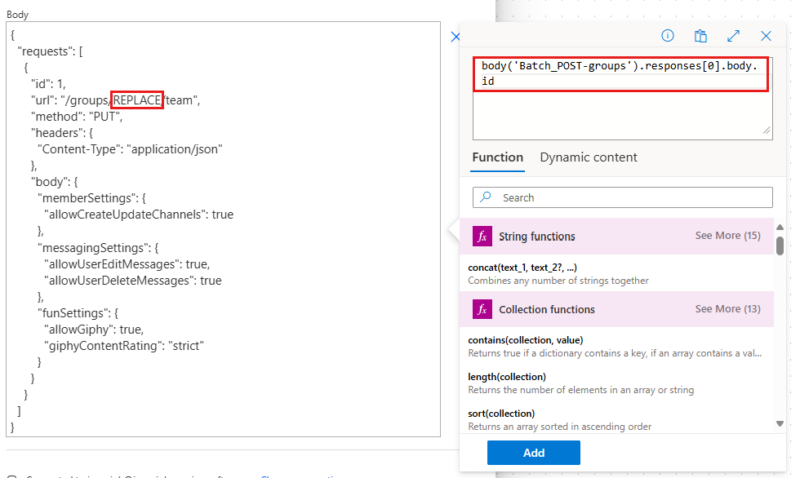Open the expression info tooltip
The width and height of the screenshot is (800, 478).
tap(667, 36)
